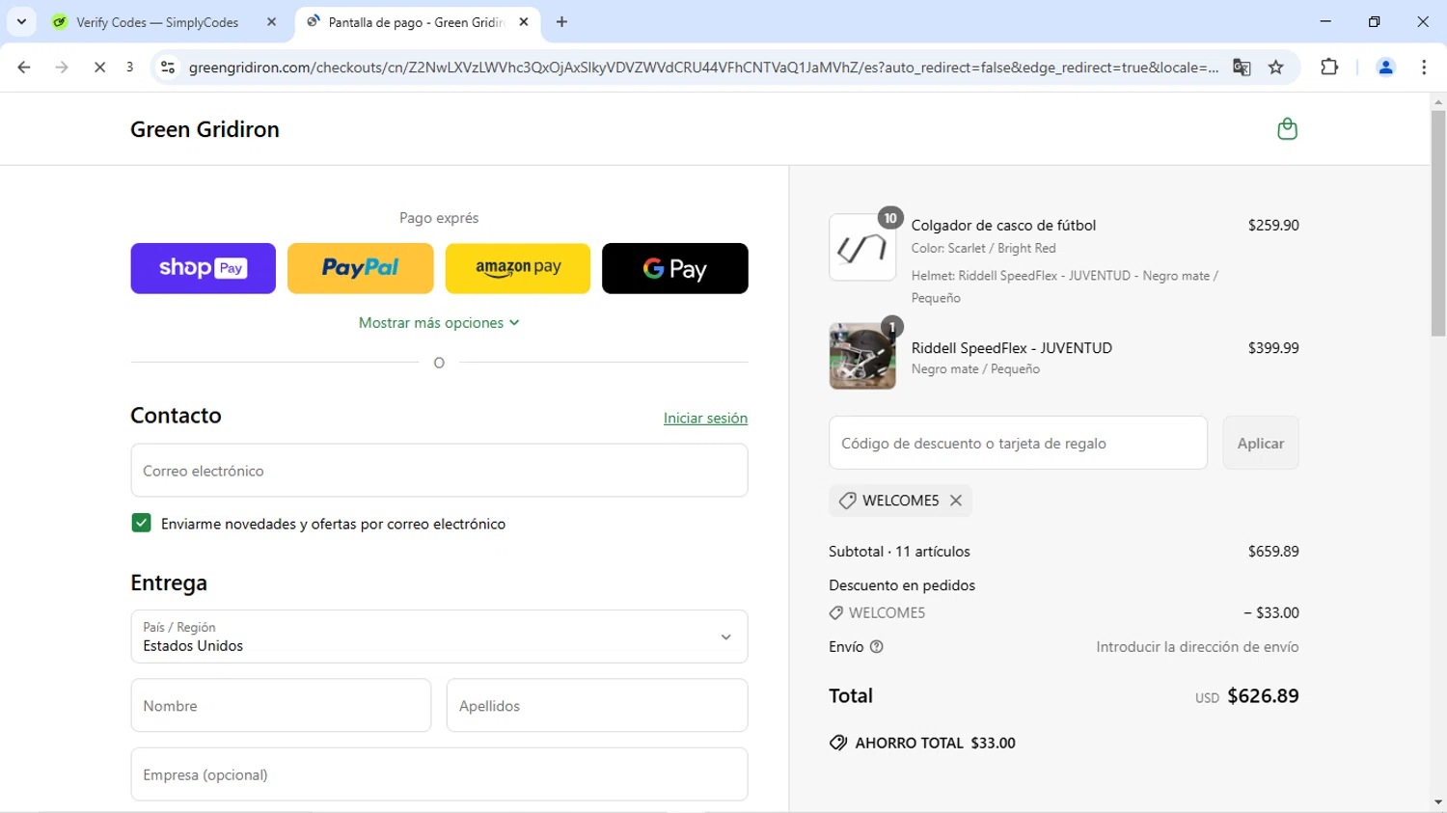Pay with Google Pay

point(675,268)
